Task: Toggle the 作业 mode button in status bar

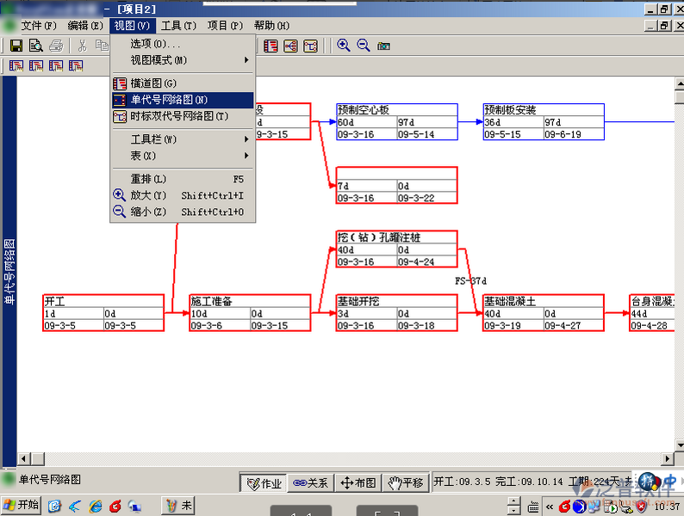Action: click(x=264, y=483)
